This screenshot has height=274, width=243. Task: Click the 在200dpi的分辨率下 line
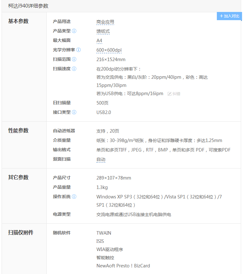click(x=119, y=69)
